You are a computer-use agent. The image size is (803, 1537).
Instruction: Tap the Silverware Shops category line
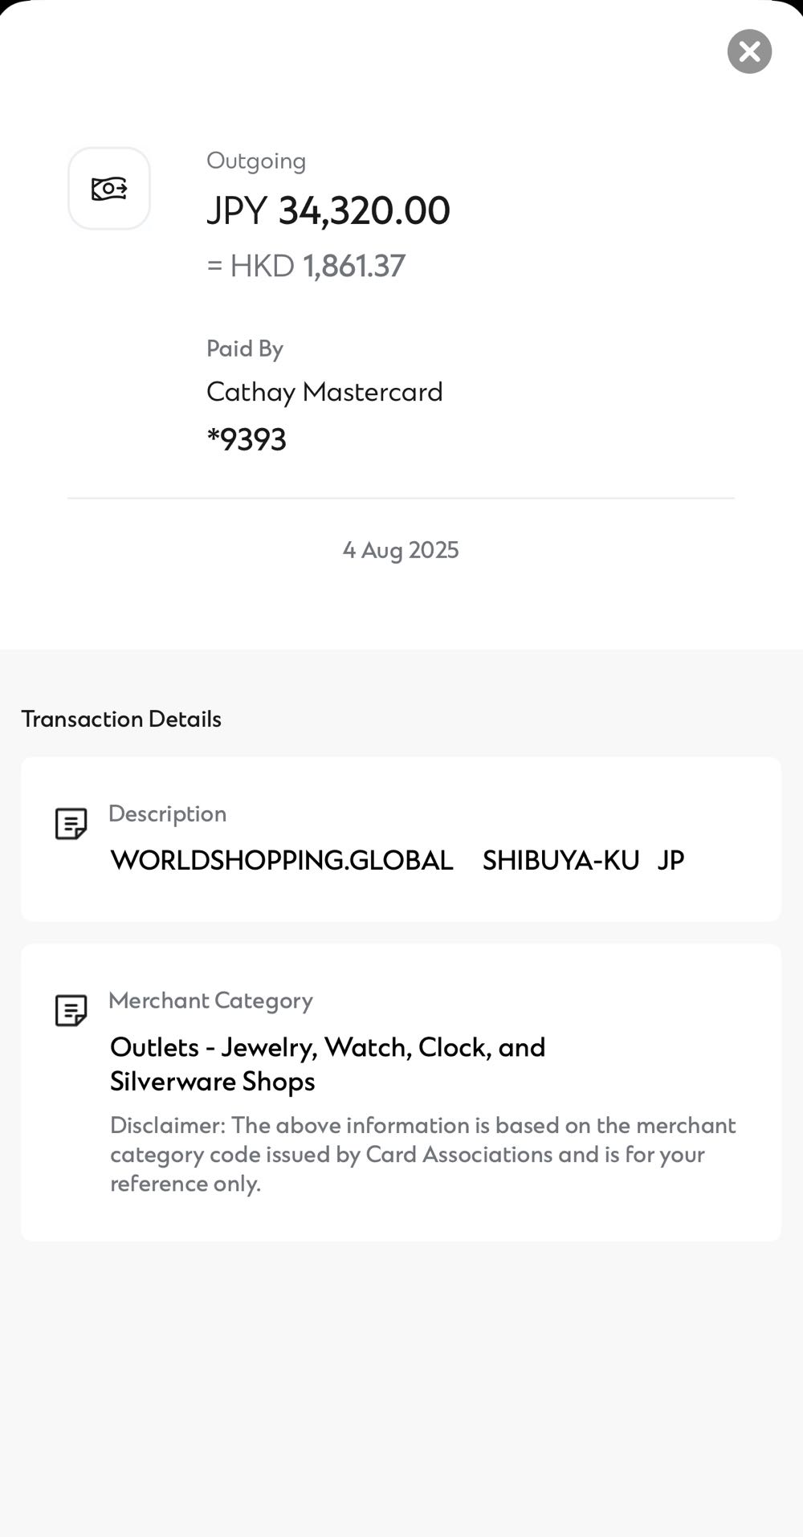click(x=212, y=1082)
